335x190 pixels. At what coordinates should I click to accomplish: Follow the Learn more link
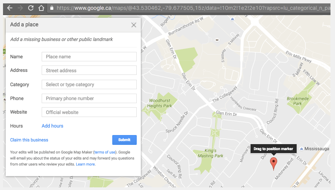[85, 164]
